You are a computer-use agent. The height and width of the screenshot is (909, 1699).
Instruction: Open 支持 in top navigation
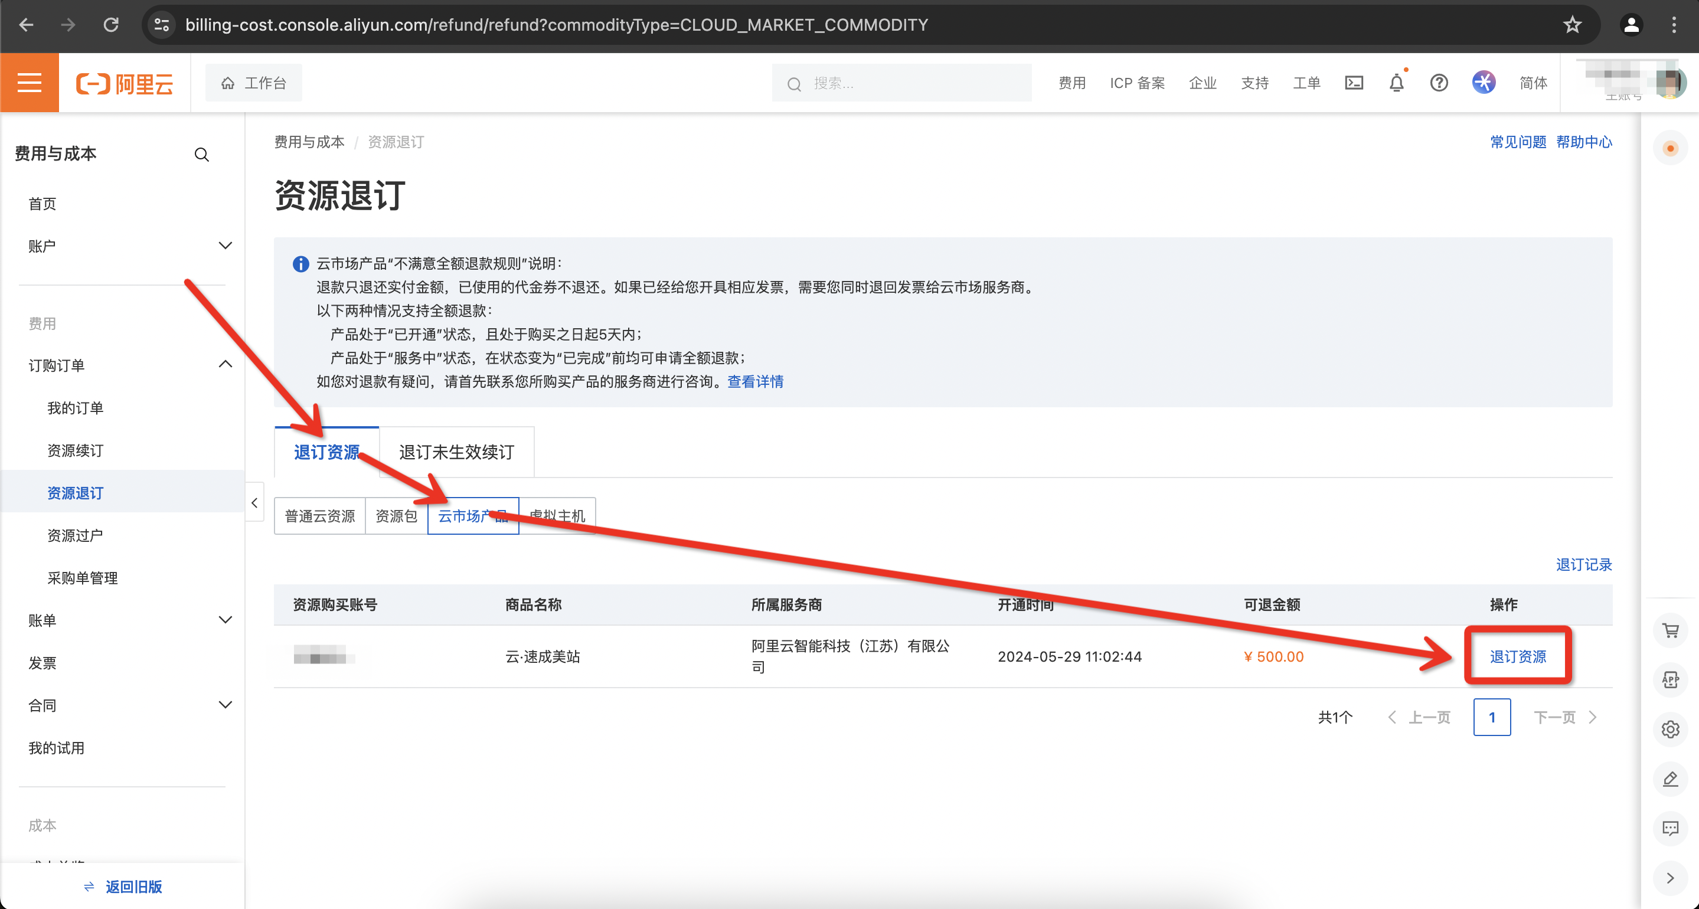pyautogui.click(x=1254, y=83)
